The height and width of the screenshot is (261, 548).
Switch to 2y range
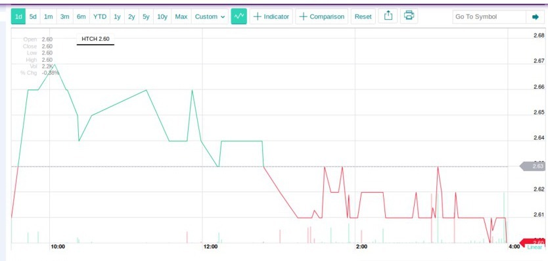pos(131,16)
